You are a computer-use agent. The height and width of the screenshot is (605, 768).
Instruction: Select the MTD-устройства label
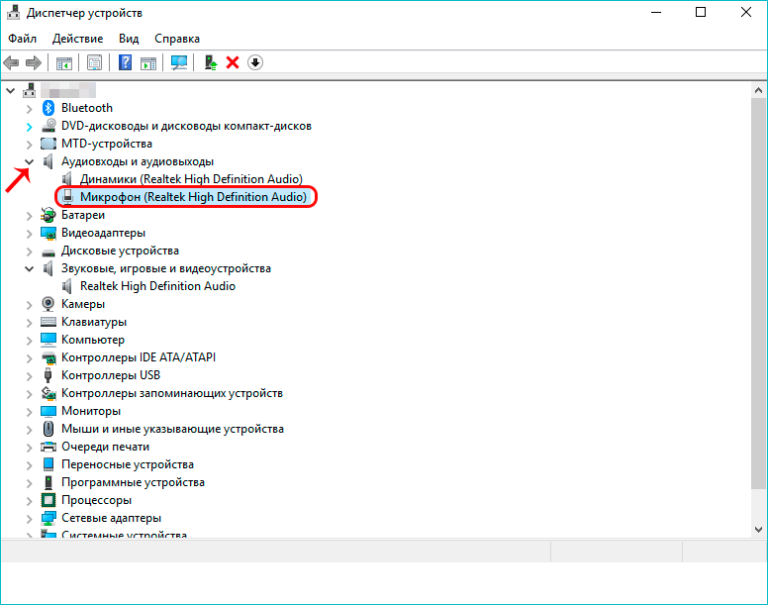pyautogui.click(x=106, y=144)
